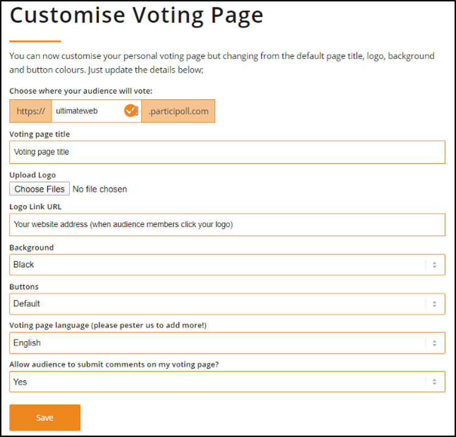This screenshot has width=456, height=437.
Task: Open the allow comments Yes dropdown
Action: pyautogui.click(x=227, y=382)
